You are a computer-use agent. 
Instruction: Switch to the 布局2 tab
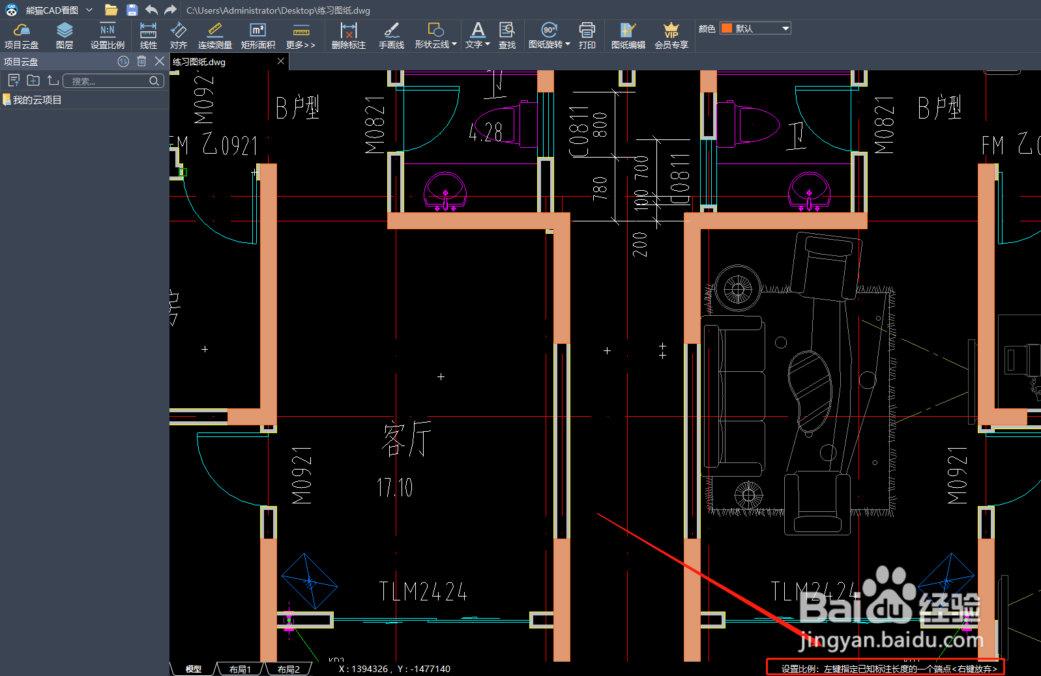(288, 669)
